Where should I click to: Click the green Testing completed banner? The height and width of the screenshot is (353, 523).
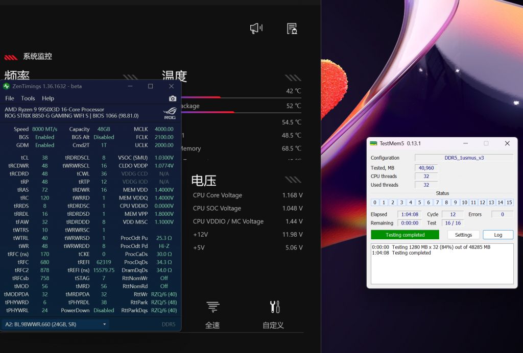[405, 234]
